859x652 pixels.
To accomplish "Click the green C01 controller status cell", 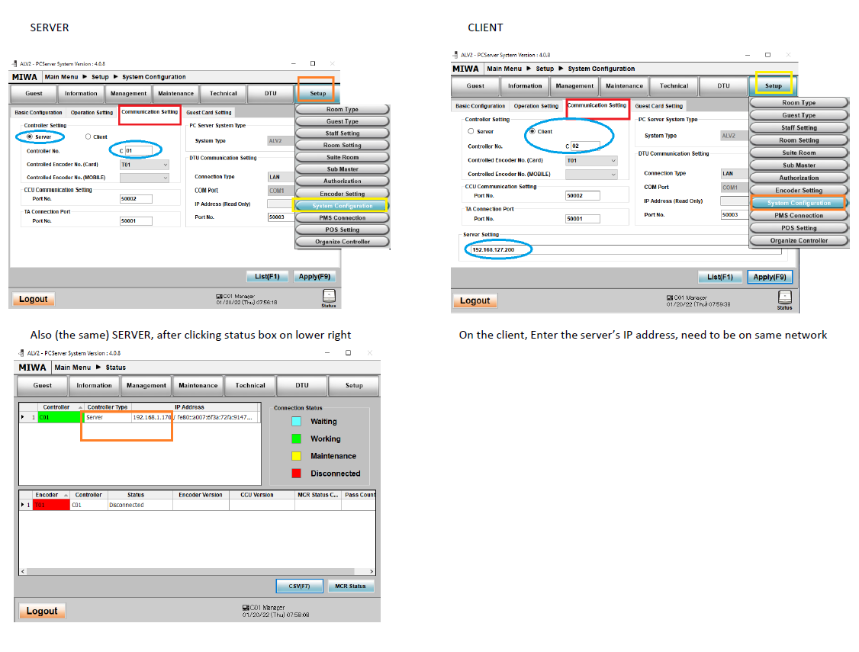I will pos(59,418).
